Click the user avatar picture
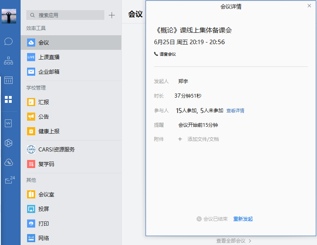Screen dimensions: 317x245 coord(9,16)
